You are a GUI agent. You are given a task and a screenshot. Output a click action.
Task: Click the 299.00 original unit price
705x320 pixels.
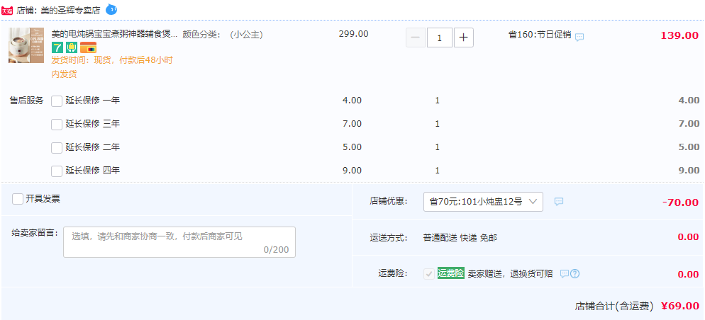tap(353, 34)
